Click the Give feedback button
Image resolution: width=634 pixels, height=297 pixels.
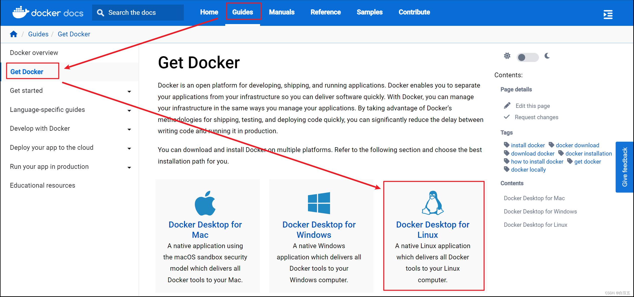pos(624,167)
